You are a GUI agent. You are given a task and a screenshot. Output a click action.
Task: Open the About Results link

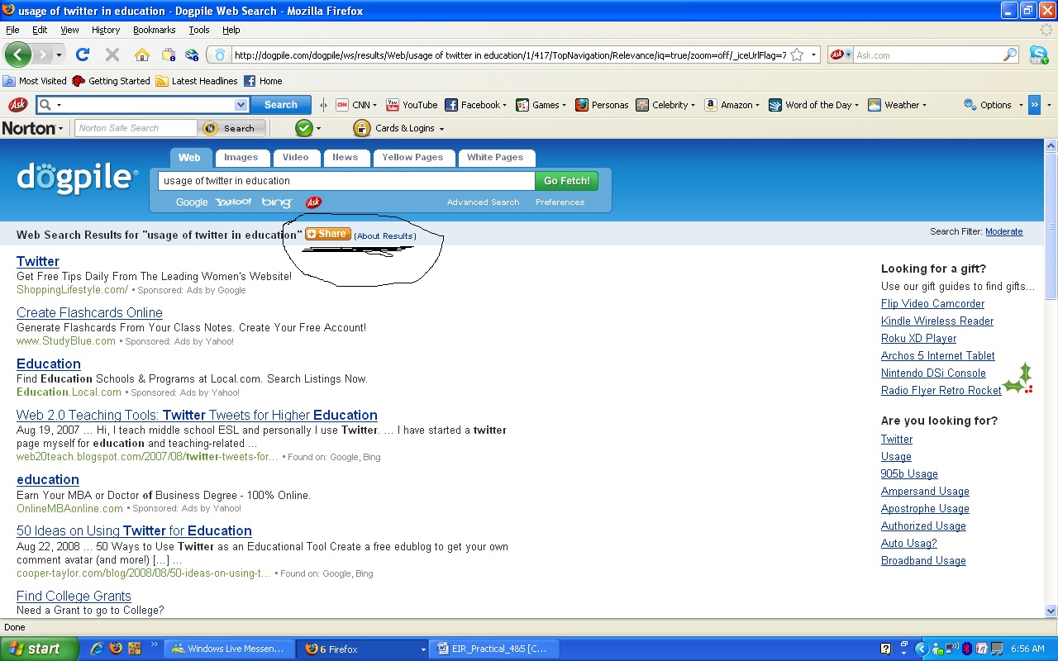point(385,235)
